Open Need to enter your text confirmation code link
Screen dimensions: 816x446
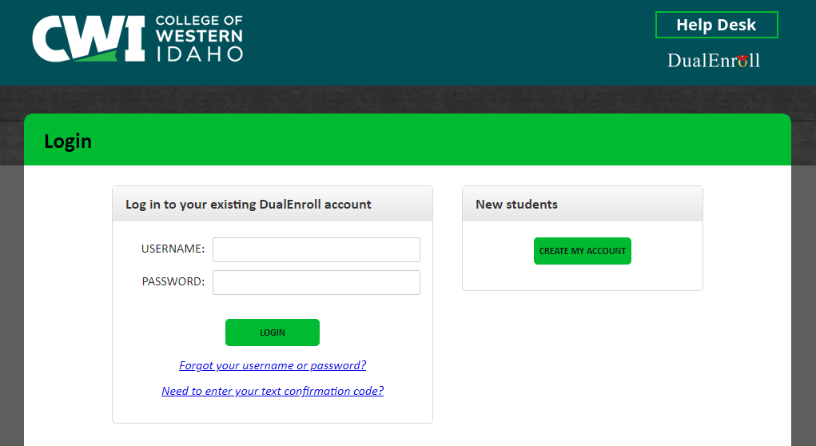pyautogui.click(x=273, y=391)
